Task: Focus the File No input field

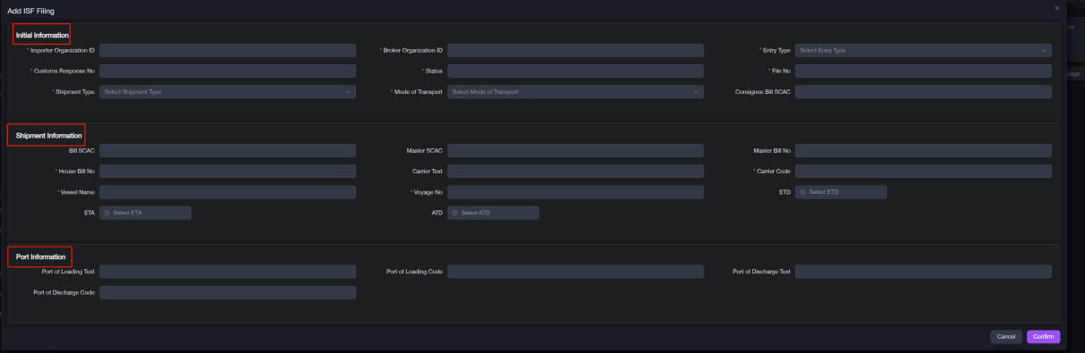Action: point(923,71)
